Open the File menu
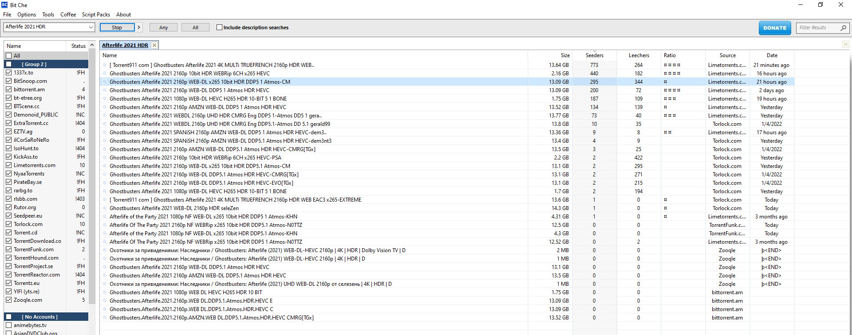Viewport: 852px width, 335px height. (x=7, y=15)
